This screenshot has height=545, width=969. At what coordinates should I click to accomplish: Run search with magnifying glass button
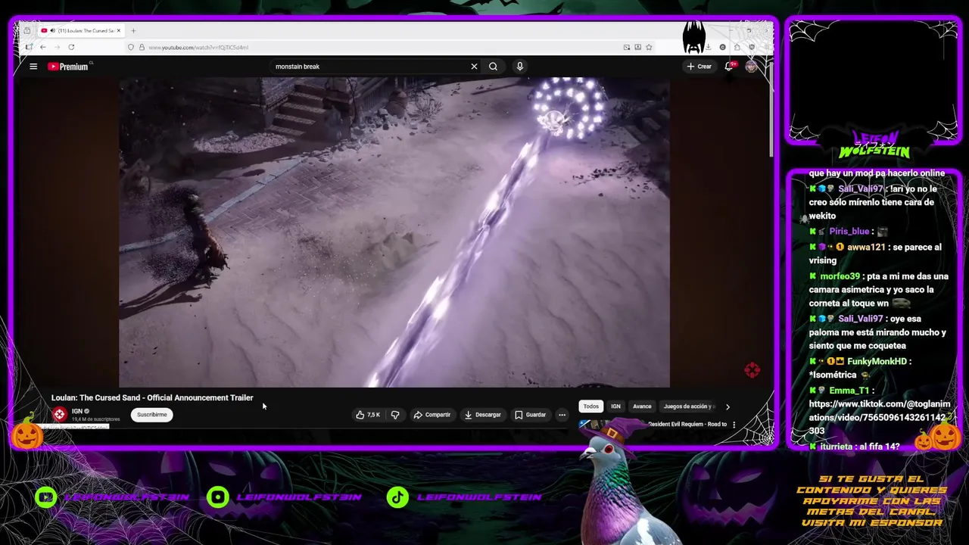(x=493, y=67)
